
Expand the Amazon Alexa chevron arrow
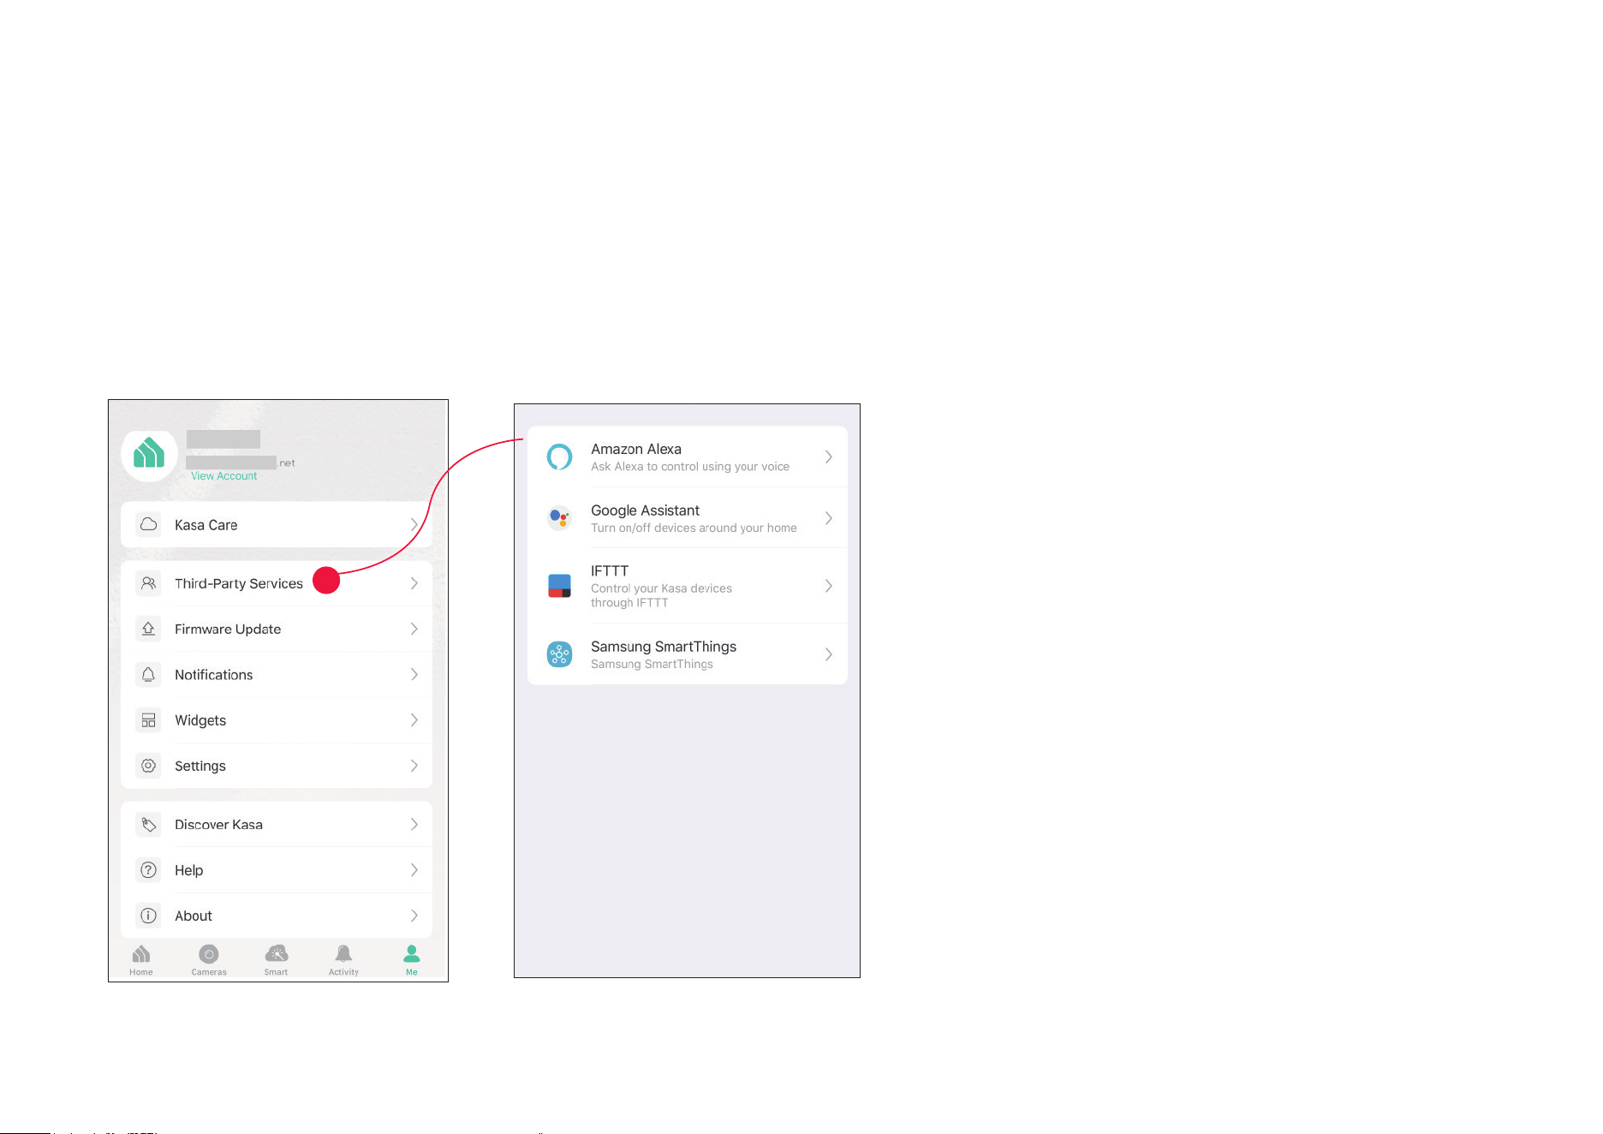pyautogui.click(x=828, y=457)
